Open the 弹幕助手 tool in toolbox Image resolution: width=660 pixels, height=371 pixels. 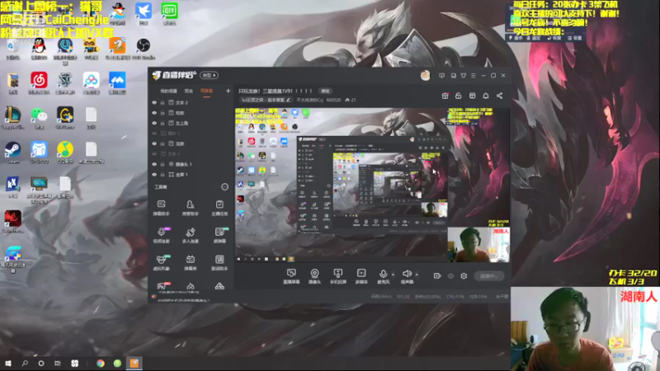pos(161,208)
